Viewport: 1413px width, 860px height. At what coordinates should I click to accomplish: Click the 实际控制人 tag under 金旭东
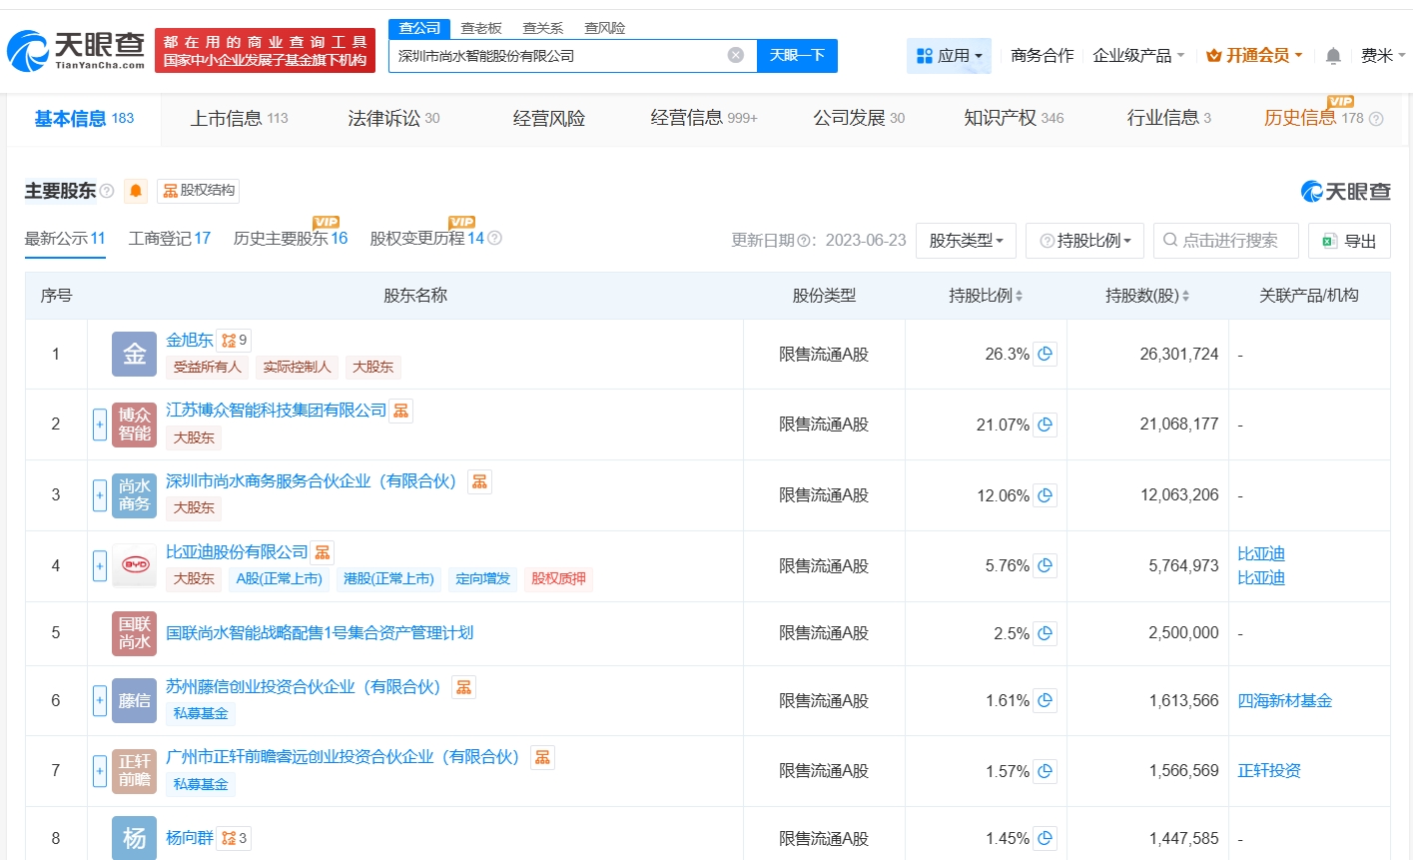click(x=298, y=368)
